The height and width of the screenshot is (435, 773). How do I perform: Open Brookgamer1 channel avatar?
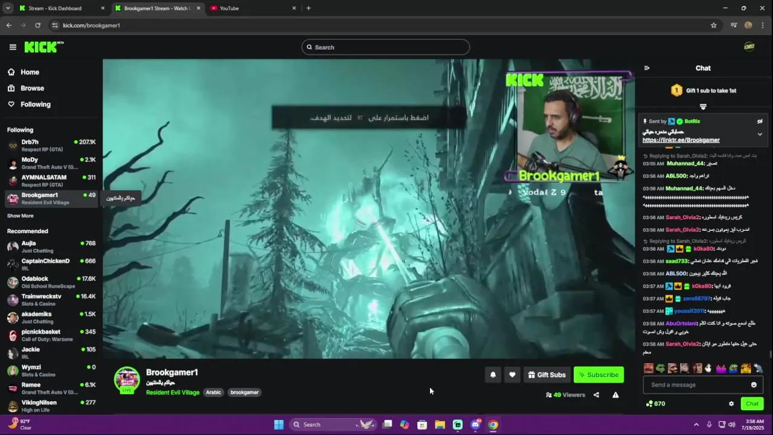point(127,379)
